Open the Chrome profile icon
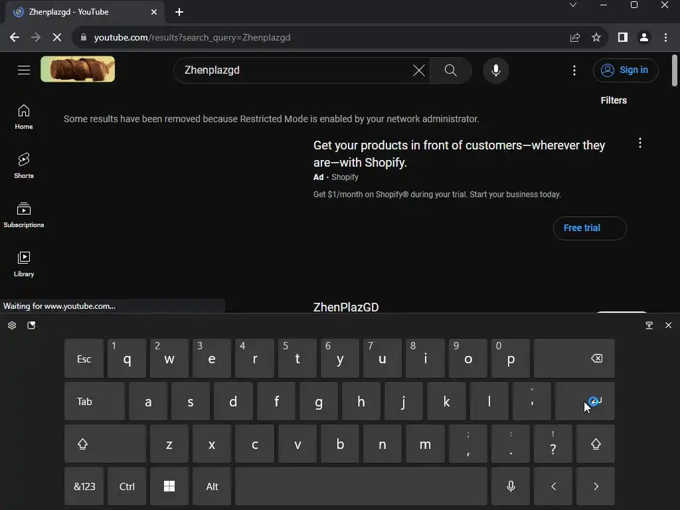Screen dimensions: 680x510 click(x=644, y=37)
